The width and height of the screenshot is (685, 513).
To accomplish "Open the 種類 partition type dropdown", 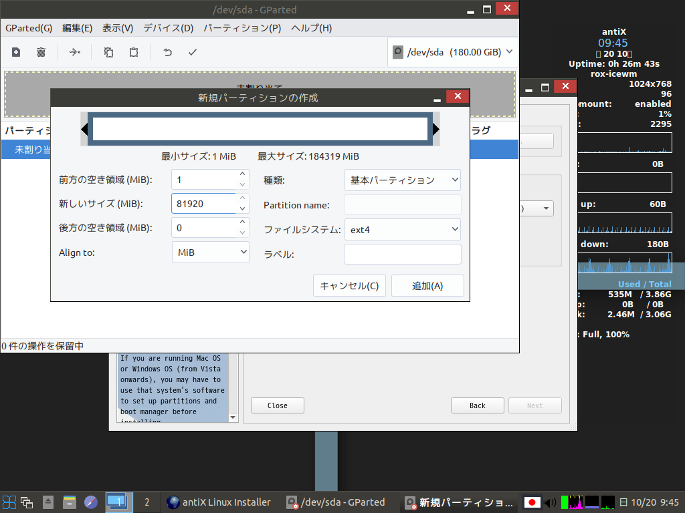I will pyautogui.click(x=402, y=180).
